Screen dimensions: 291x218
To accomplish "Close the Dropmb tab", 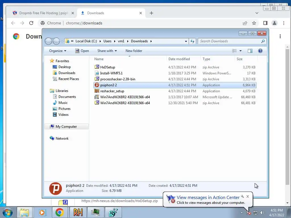I will [73, 13].
